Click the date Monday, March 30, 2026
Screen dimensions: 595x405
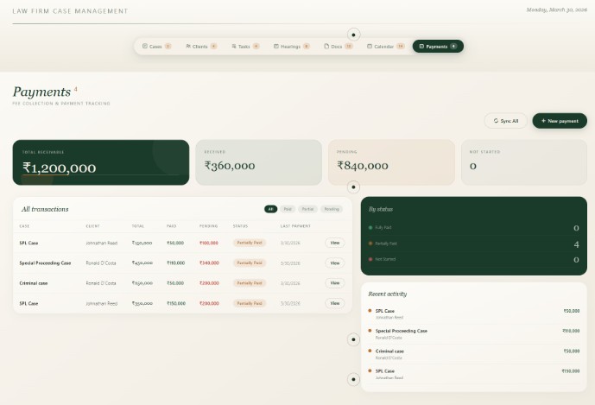pos(557,9)
